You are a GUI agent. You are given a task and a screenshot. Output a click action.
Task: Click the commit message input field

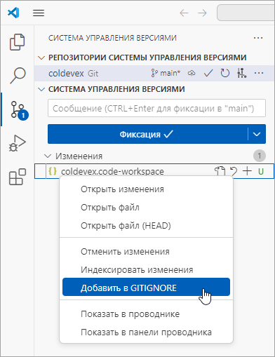click(x=156, y=108)
